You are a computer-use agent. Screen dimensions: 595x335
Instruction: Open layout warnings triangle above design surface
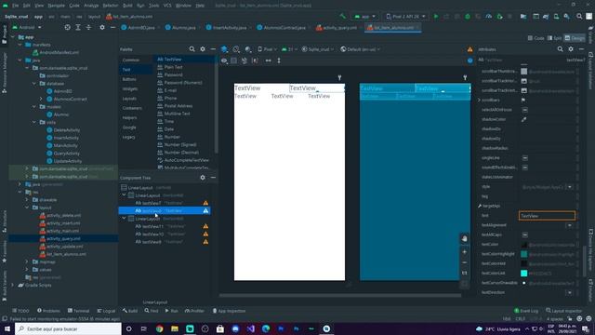(469, 49)
